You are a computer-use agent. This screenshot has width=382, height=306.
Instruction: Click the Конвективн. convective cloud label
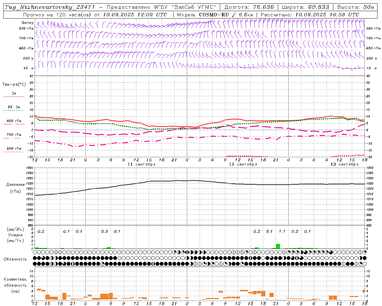(x=15, y=279)
